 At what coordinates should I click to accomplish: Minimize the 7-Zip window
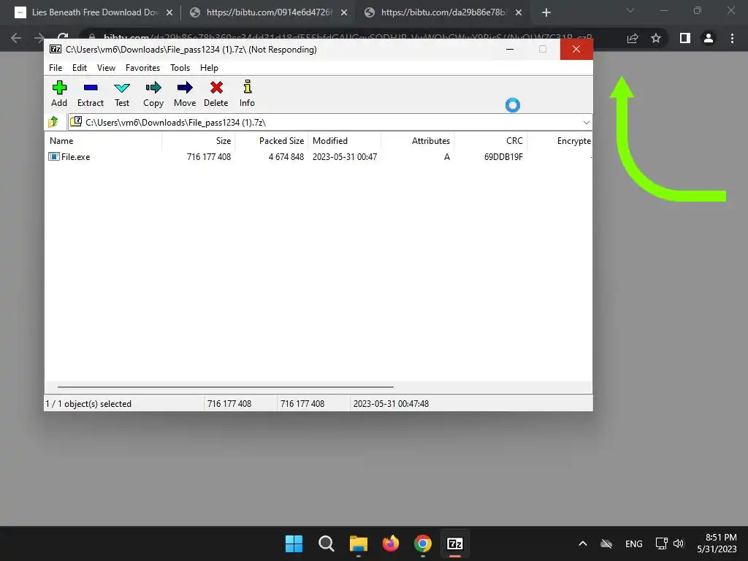coord(509,49)
